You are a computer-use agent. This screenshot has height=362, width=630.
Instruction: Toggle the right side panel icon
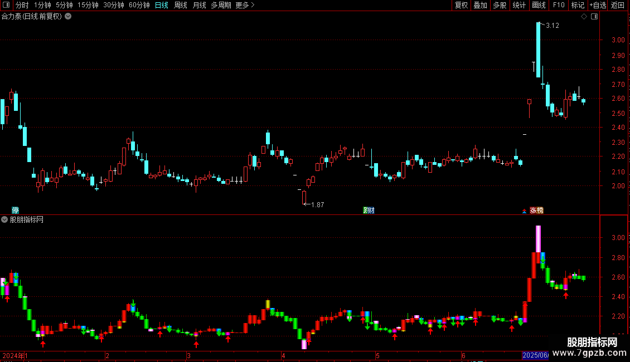[594, 17]
